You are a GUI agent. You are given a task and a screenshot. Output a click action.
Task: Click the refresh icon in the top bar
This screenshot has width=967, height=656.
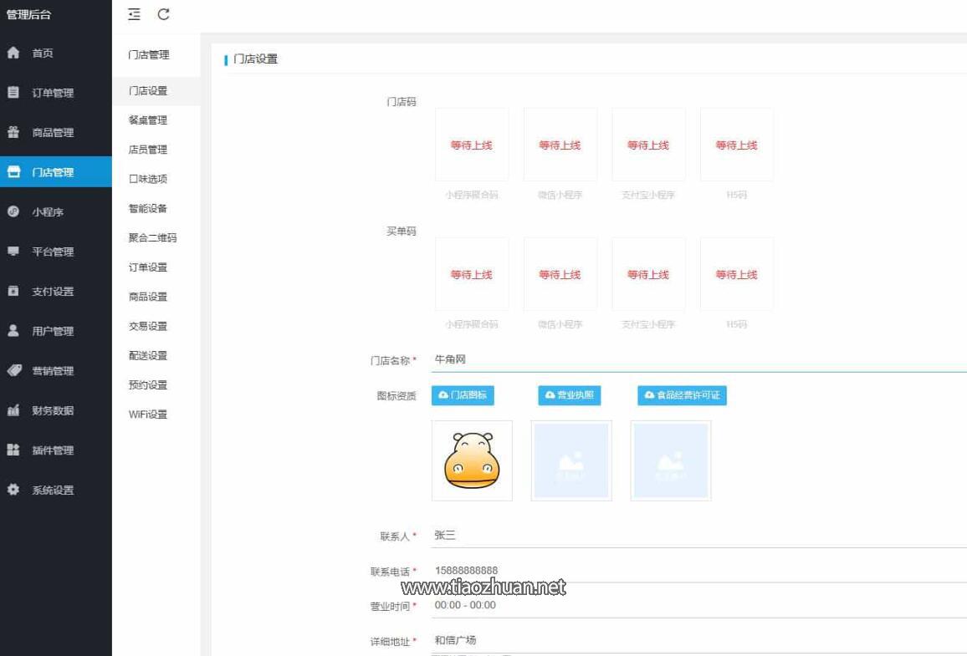(x=163, y=14)
